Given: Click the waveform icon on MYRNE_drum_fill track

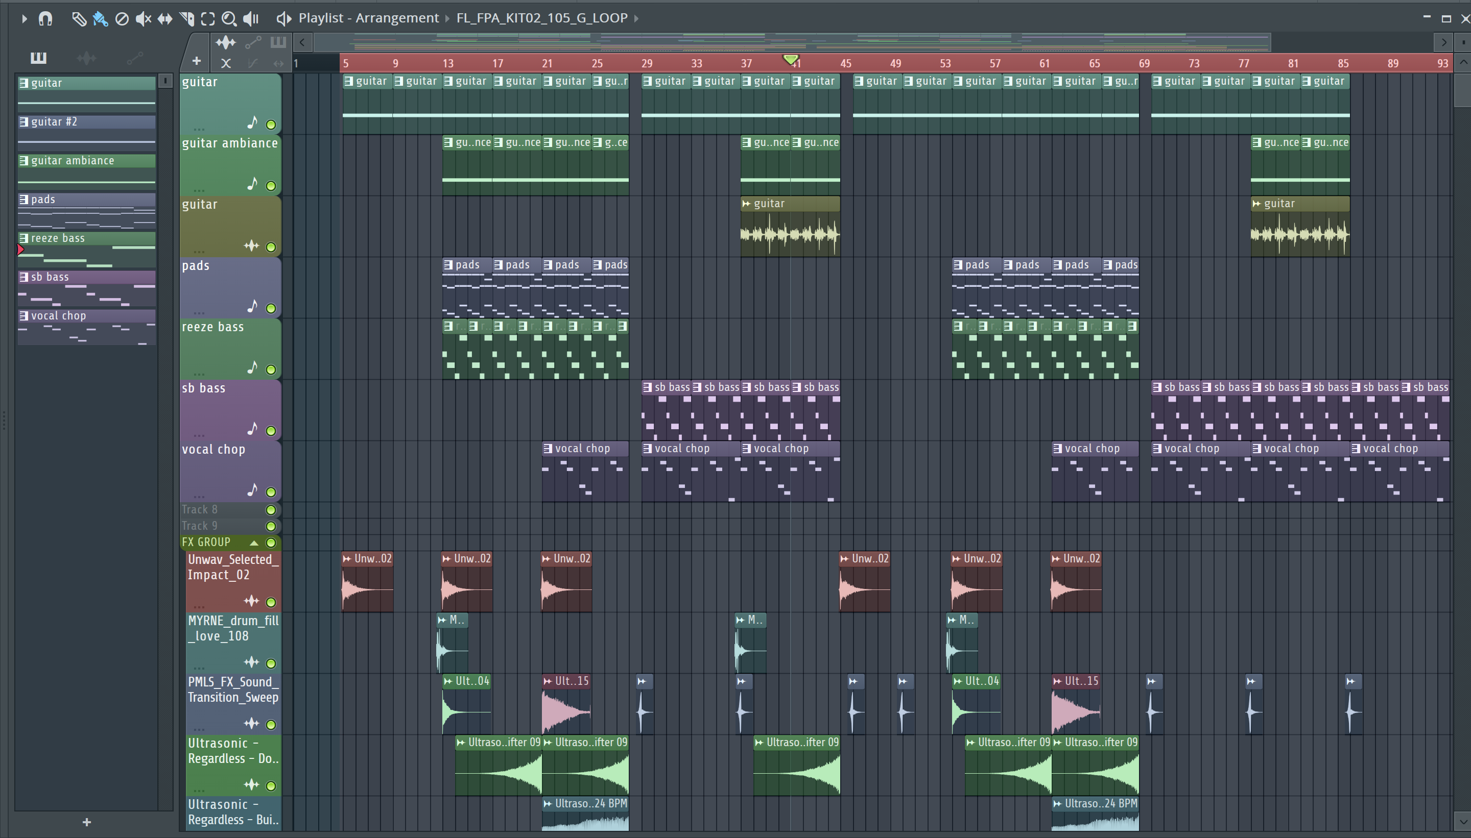Looking at the screenshot, I should click(x=251, y=662).
